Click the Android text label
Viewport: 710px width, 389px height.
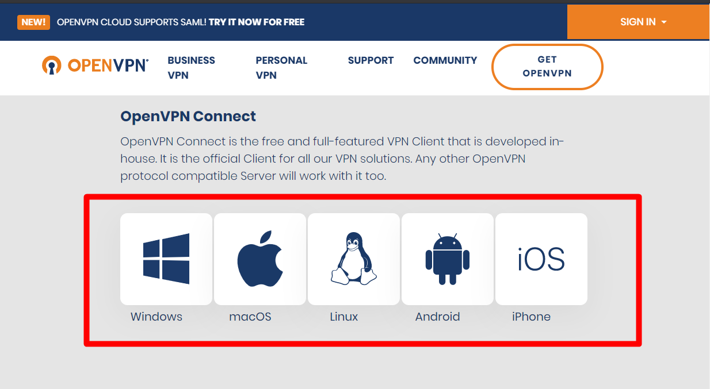[x=438, y=317]
